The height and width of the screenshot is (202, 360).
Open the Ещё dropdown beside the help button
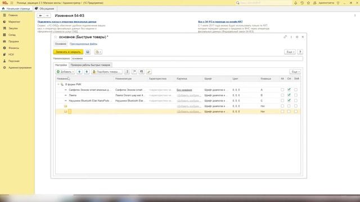tap(290, 52)
